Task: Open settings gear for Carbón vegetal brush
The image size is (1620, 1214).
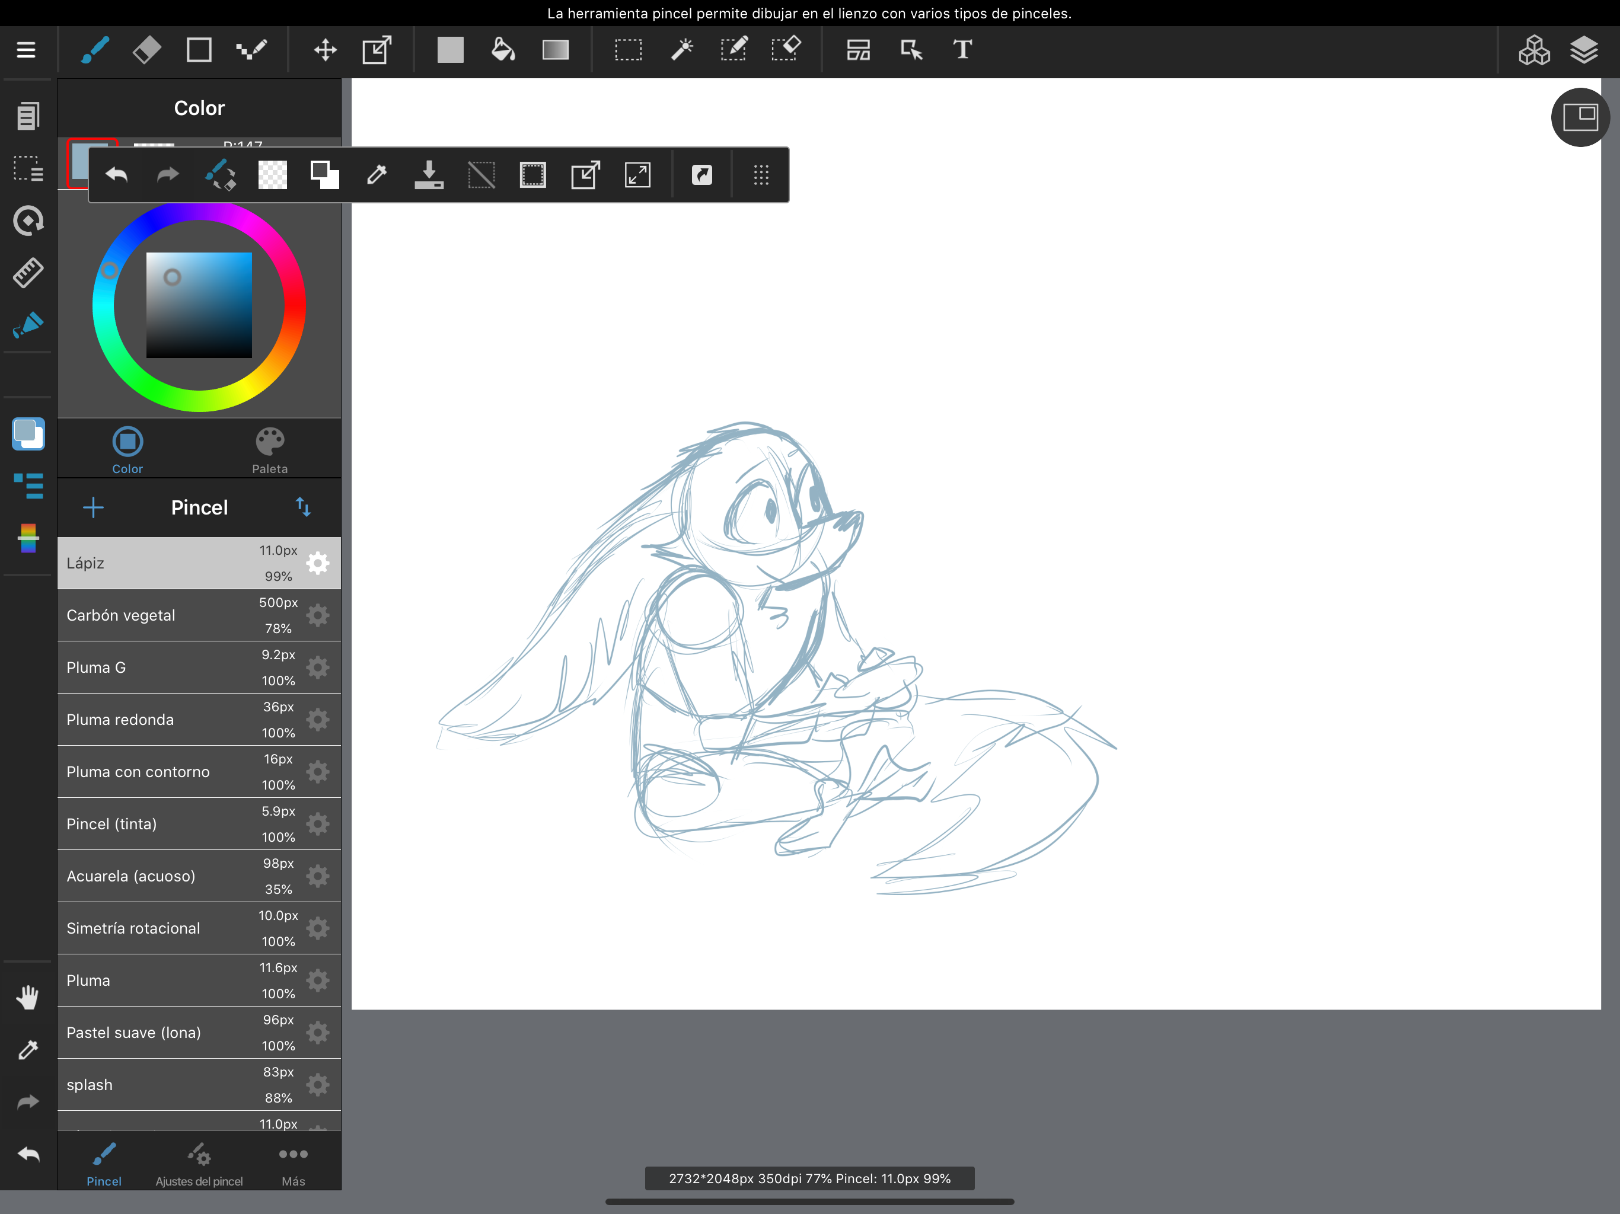Action: 318,615
